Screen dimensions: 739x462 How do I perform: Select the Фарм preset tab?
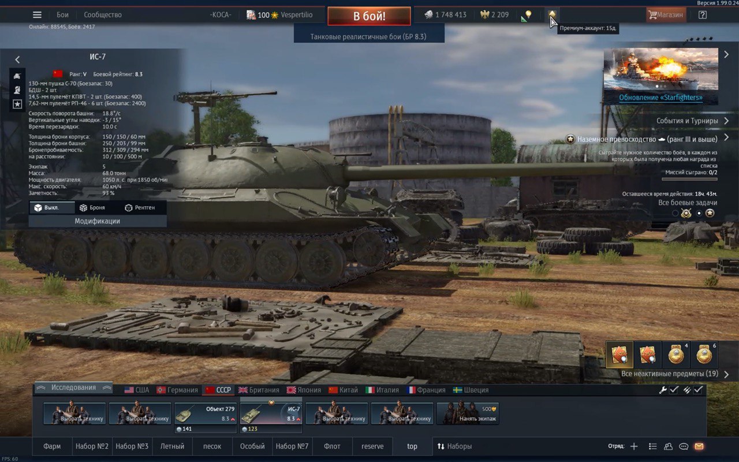click(x=52, y=446)
